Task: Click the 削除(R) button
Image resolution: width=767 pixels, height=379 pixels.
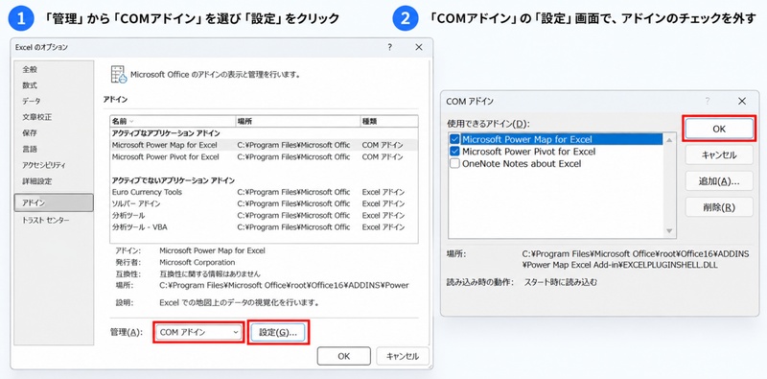Action: click(719, 207)
